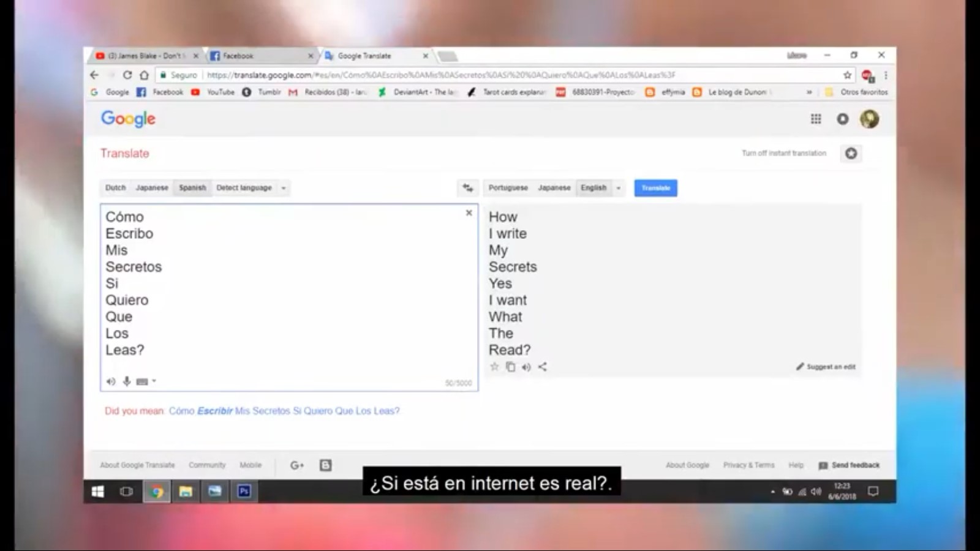The width and height of the screenshot is (980, 551).
Task: Open the DeviantArt bookmark
Action: [x=417, y=92]
